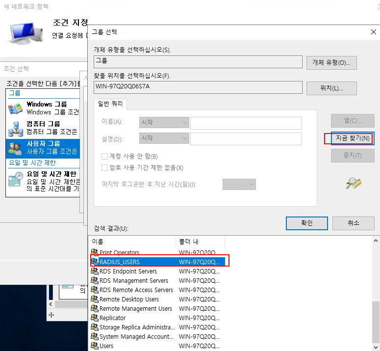Open the 이름 condition dropdown
This screenshot has height=351, width=380.
[x=164, y=122]
